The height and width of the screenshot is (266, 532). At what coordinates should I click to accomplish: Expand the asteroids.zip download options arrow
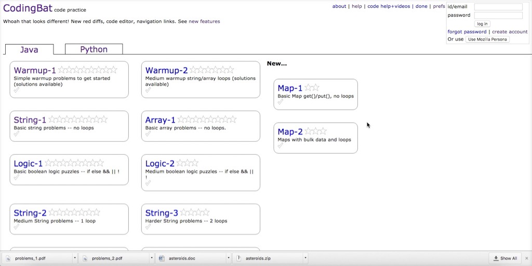(305, 258)
